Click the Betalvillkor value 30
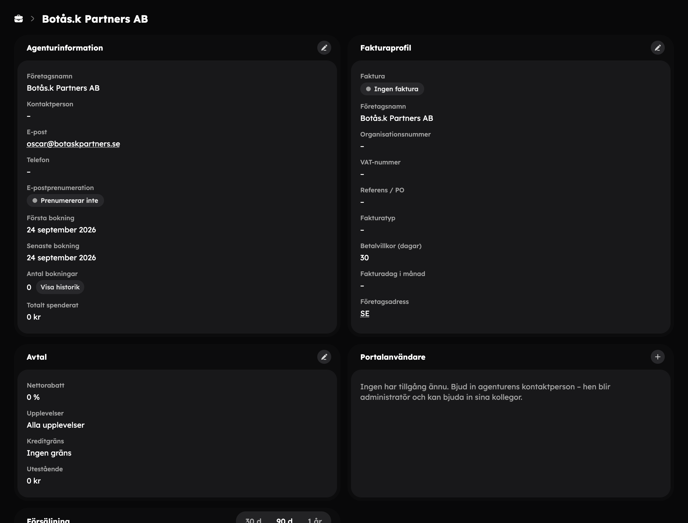The image size is (688, 523). click(x=365, y=258)
